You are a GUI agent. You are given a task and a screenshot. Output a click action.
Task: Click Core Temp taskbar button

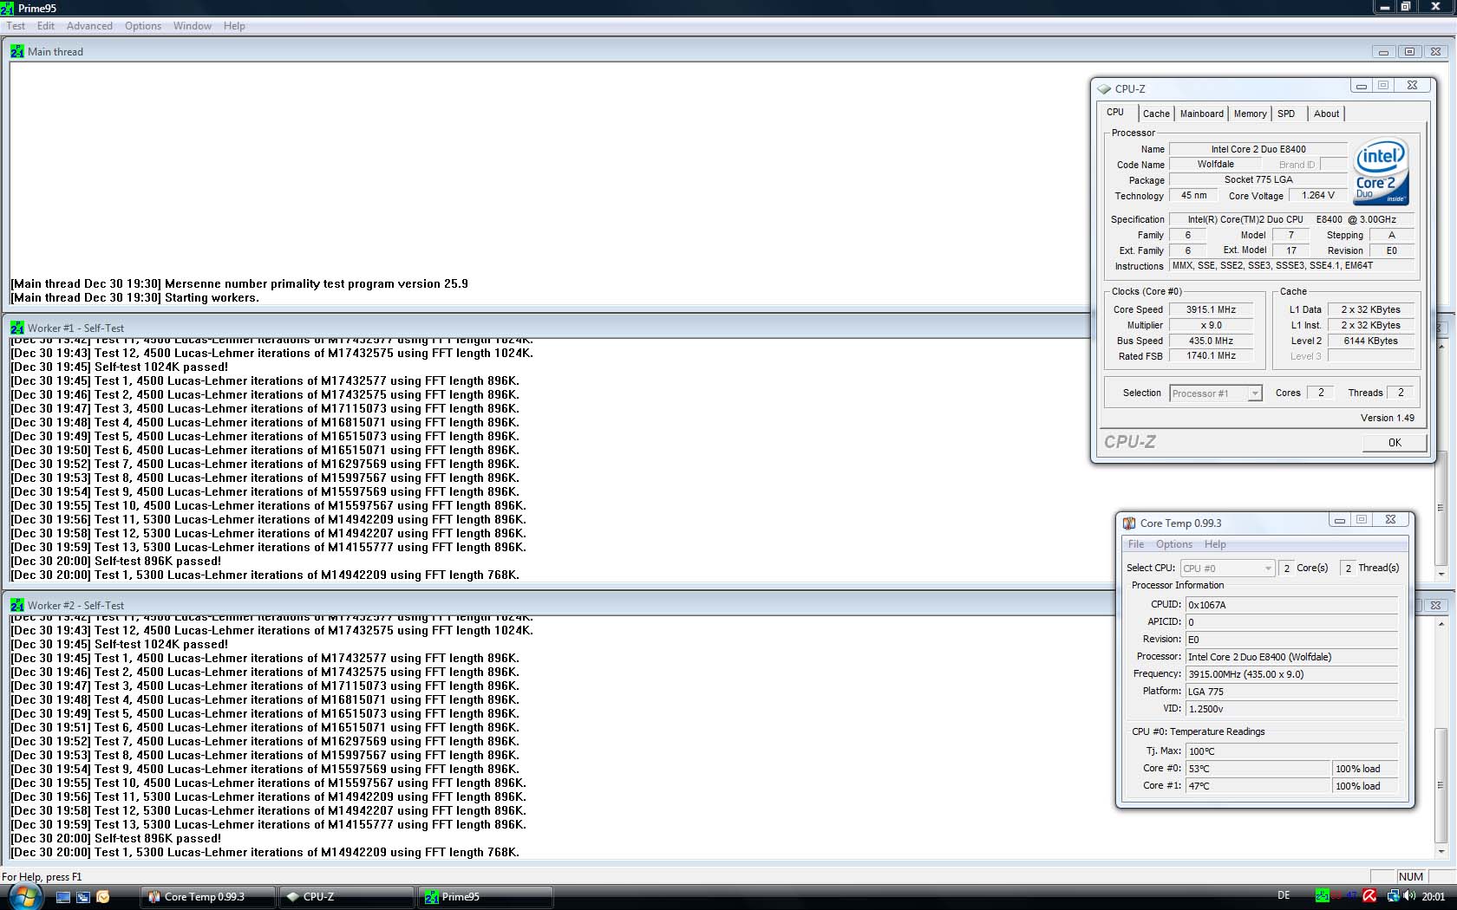pos(208,897)
